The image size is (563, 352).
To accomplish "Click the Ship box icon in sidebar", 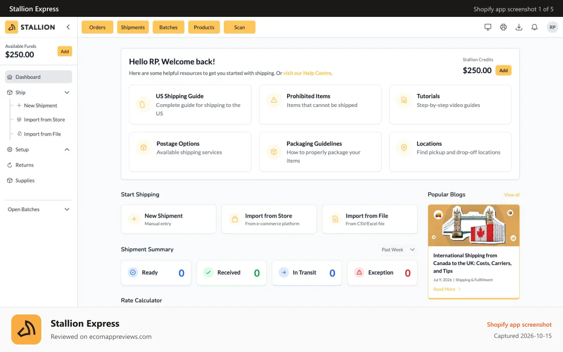I will 10,92.
